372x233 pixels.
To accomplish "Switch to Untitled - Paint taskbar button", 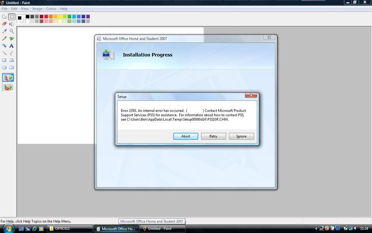I will click(162, 229).
